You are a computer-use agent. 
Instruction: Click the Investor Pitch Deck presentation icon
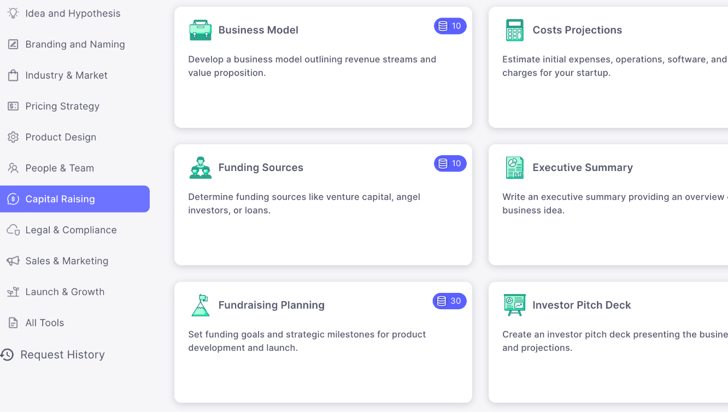click(514, 305)
